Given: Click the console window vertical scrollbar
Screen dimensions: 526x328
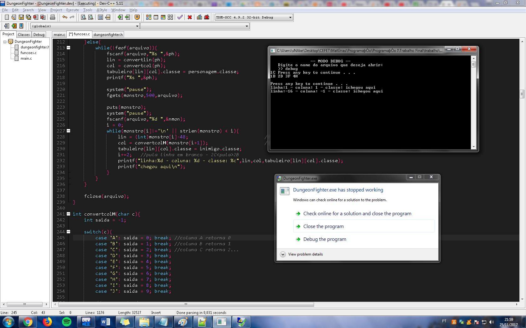Looking at the screenshot, I should click(x=473, y=102).
